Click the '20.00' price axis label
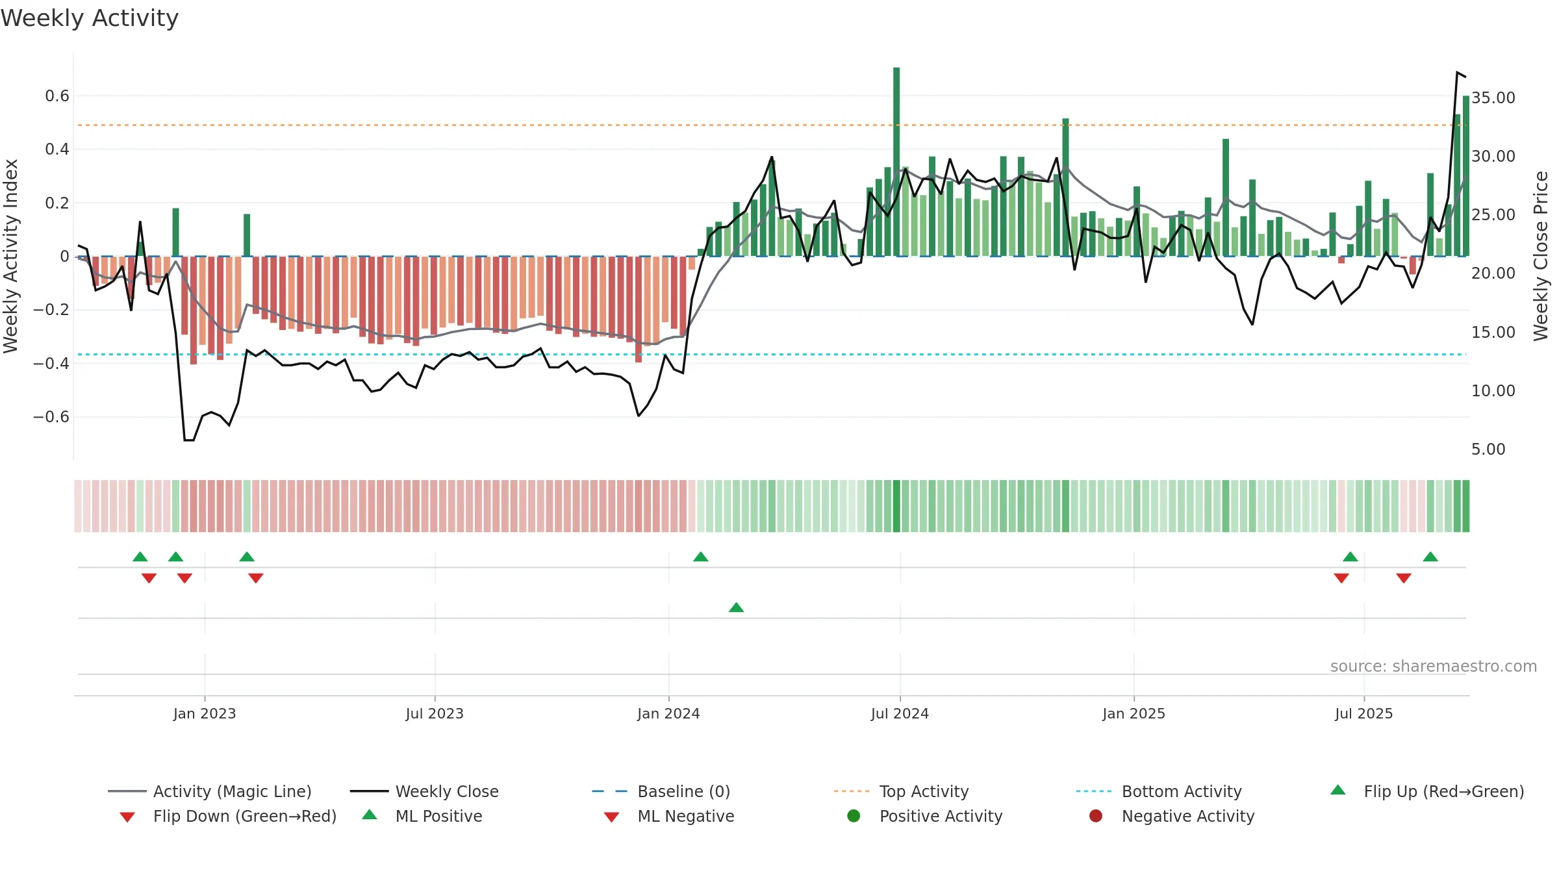Viewport: 1559px width, 877px height. coord(1493,273)
